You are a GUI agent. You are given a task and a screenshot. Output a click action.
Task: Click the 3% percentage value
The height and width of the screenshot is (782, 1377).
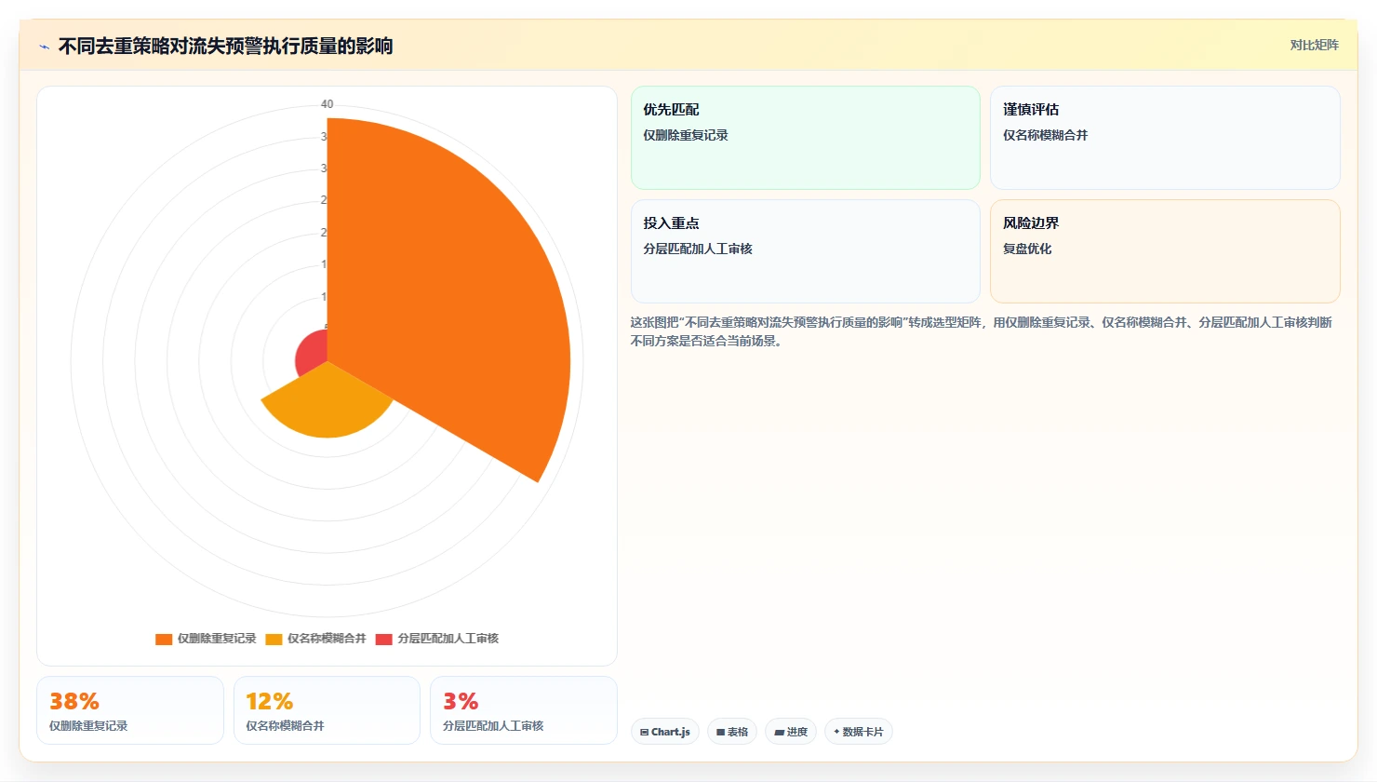coord(461,701)
